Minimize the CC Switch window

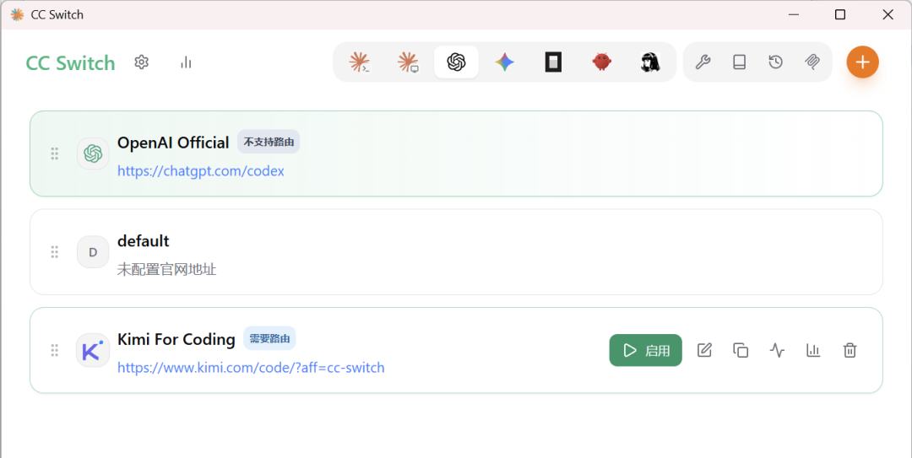[793, 14]
